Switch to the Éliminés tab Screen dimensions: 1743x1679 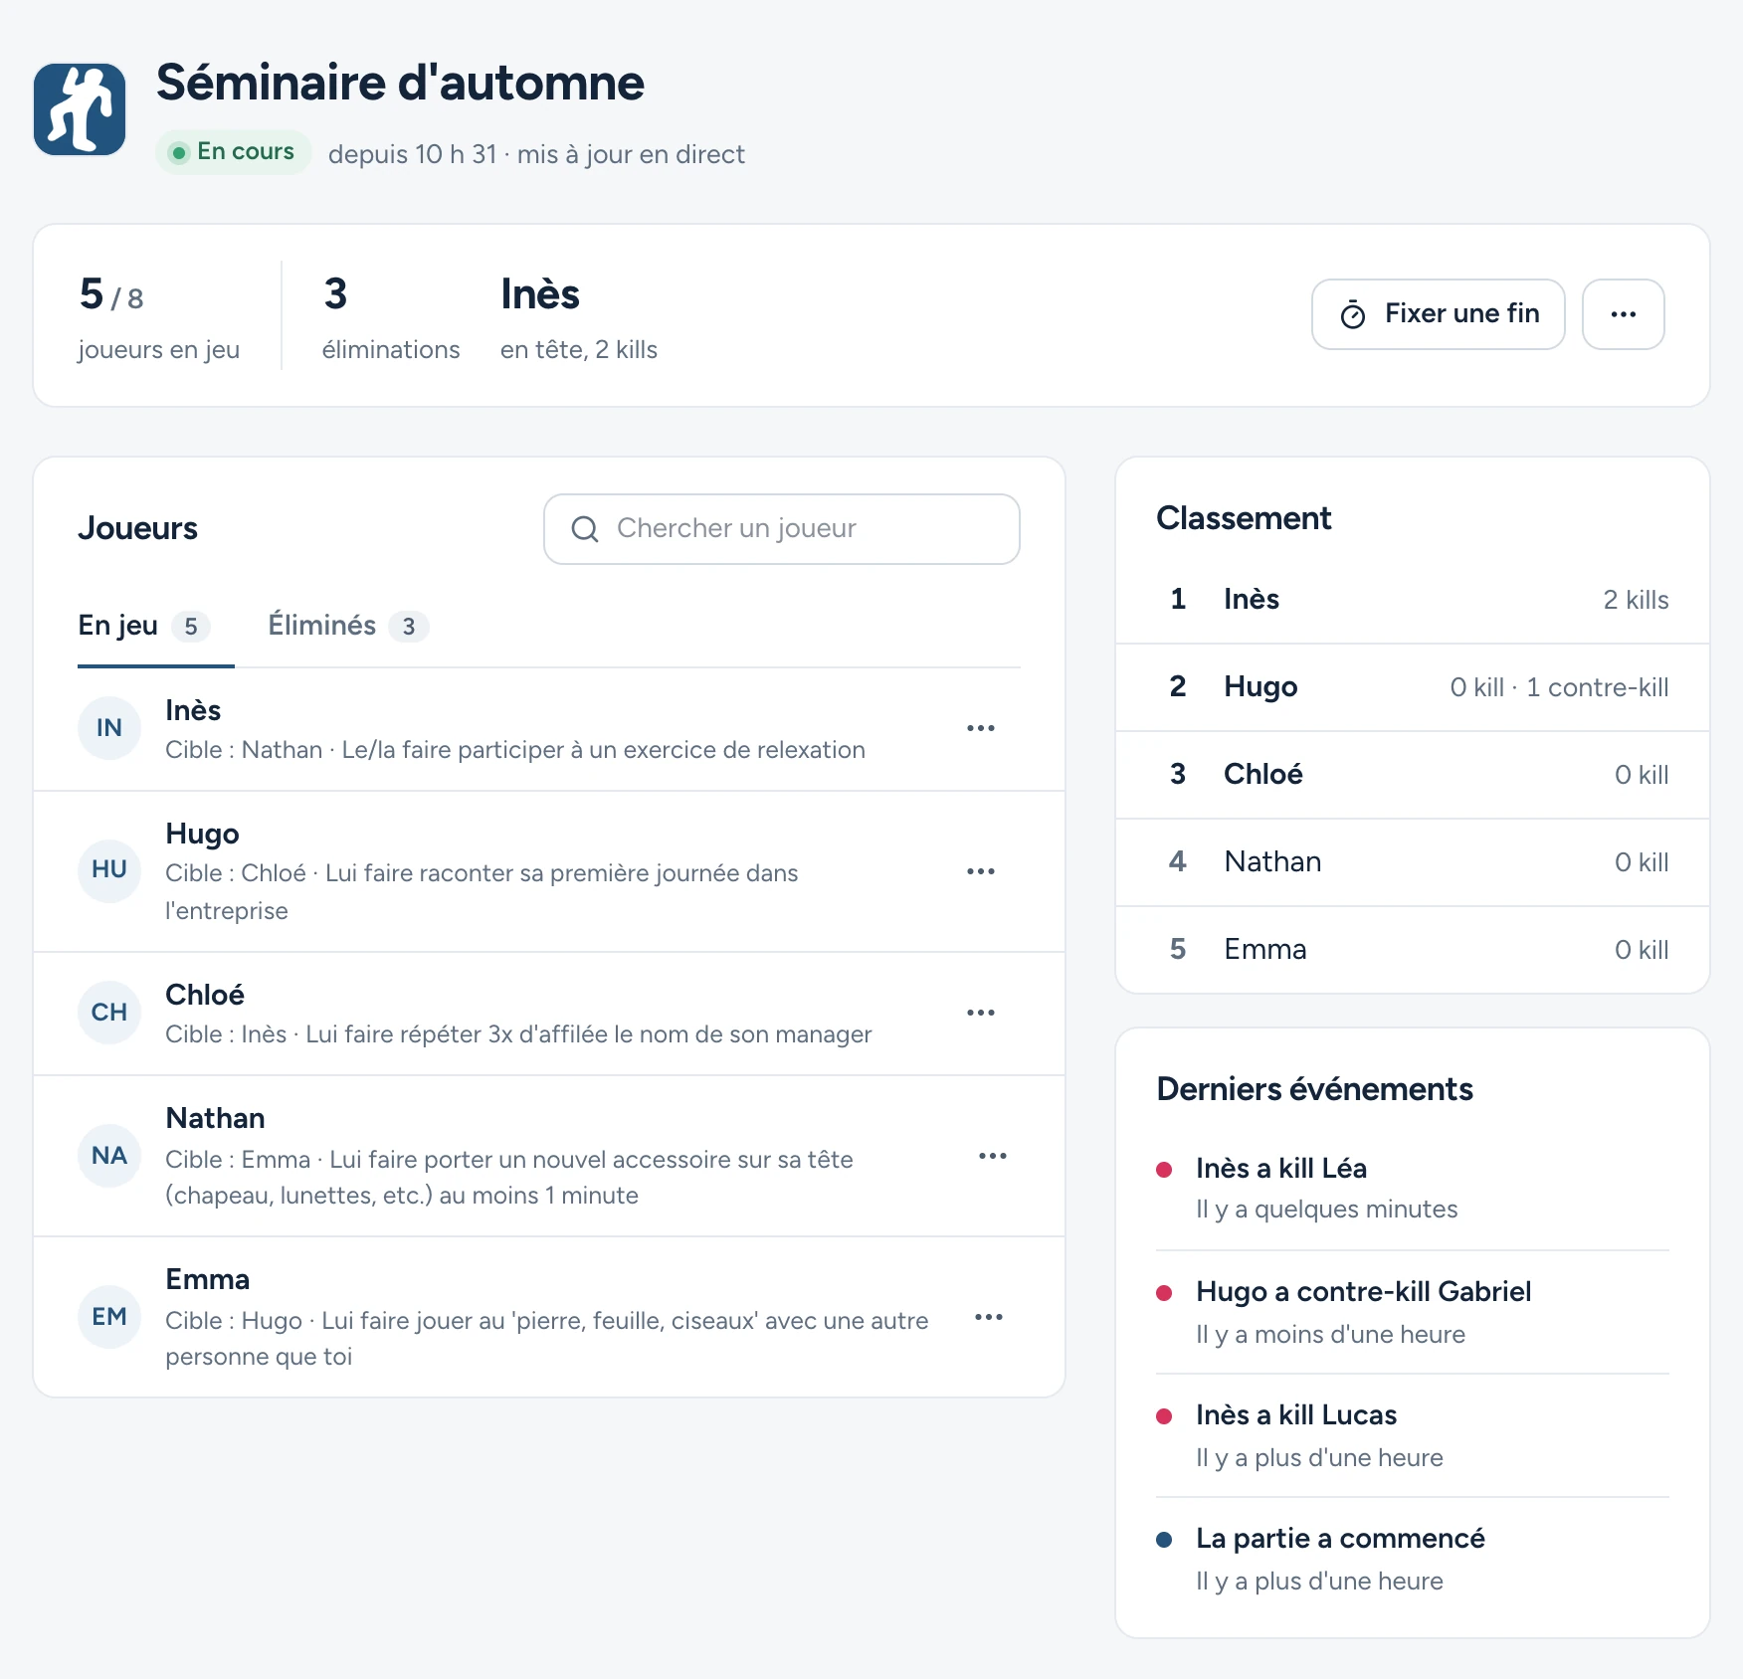348,626
